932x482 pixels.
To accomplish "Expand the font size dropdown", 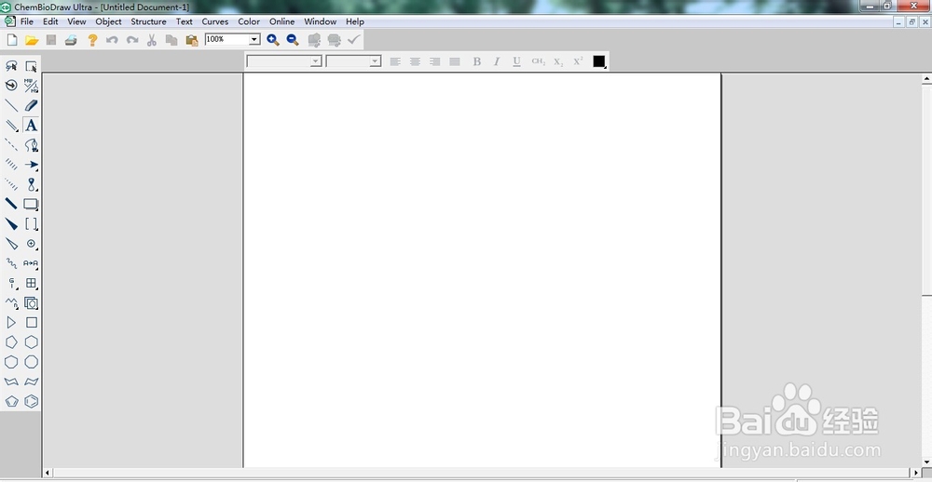I will (x=375, y=61).
